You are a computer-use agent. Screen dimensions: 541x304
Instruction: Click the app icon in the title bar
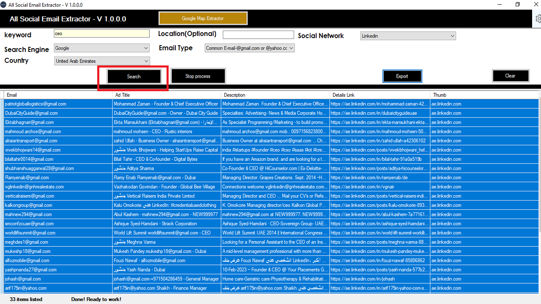[x=4, y=4]
